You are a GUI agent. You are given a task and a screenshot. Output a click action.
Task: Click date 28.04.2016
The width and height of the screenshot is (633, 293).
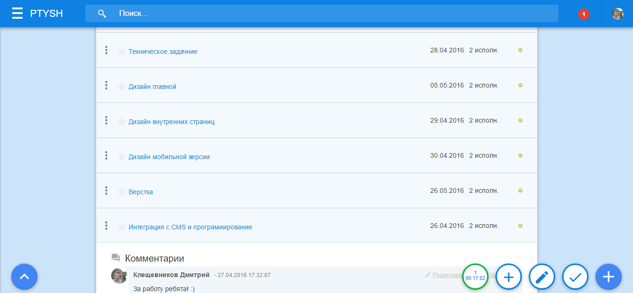pyautogui.click(x=447, y=50)
